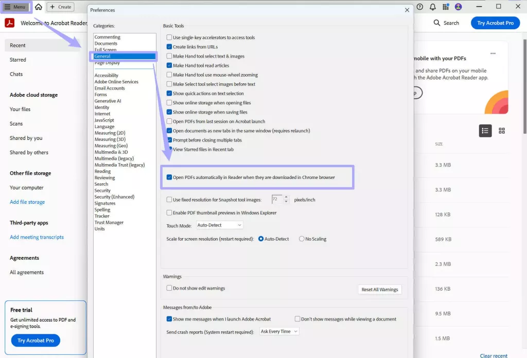Image resolution: width=527 pixels, height=358 pixels.
Task: Open the notifications bell
Action: click(x=432, y=7)
